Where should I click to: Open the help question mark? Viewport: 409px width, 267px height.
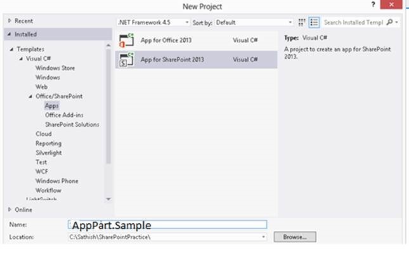click(x=373, y=4)
